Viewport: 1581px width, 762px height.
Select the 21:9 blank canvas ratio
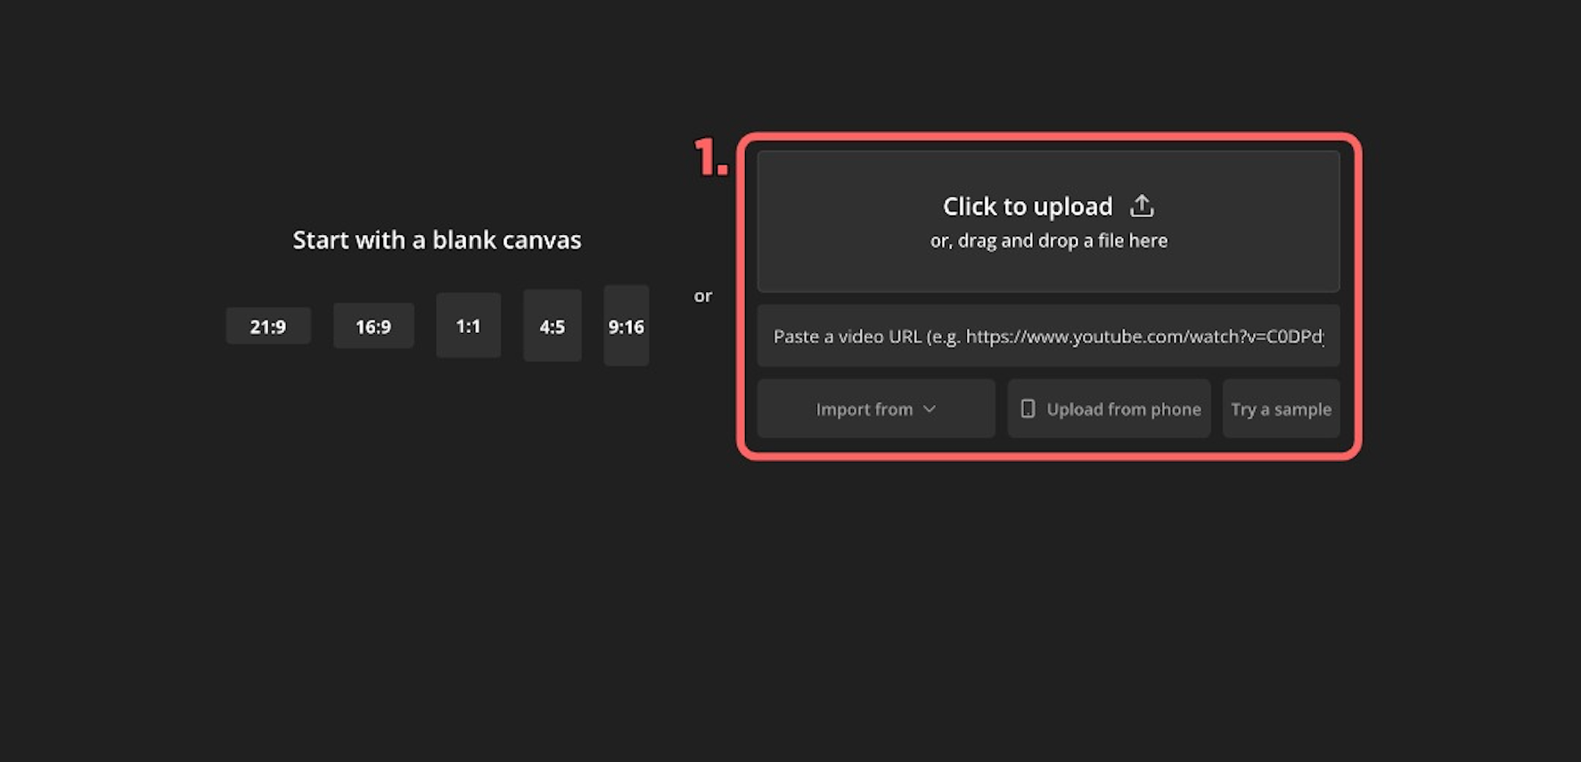[268, 327]
